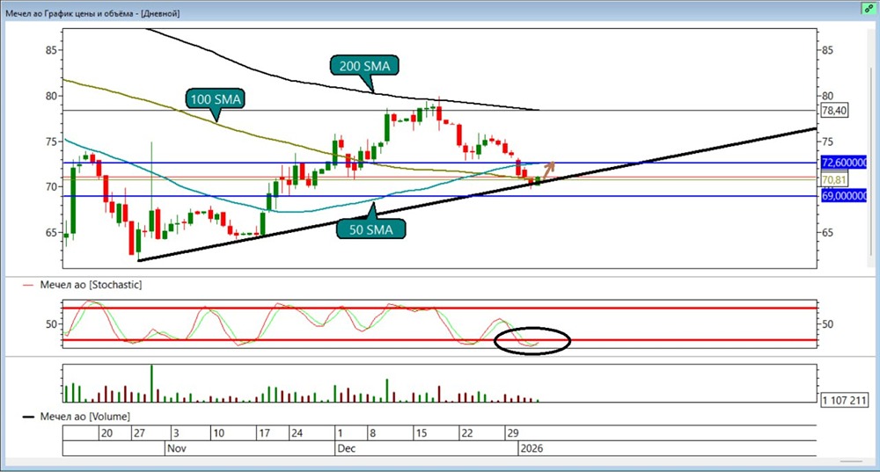Click the 85 tick on left price axis

point(51,50)
